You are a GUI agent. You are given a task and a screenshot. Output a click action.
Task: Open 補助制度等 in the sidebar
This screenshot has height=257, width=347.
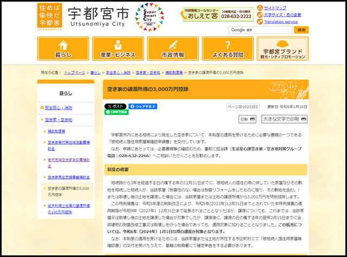[56, 131]
